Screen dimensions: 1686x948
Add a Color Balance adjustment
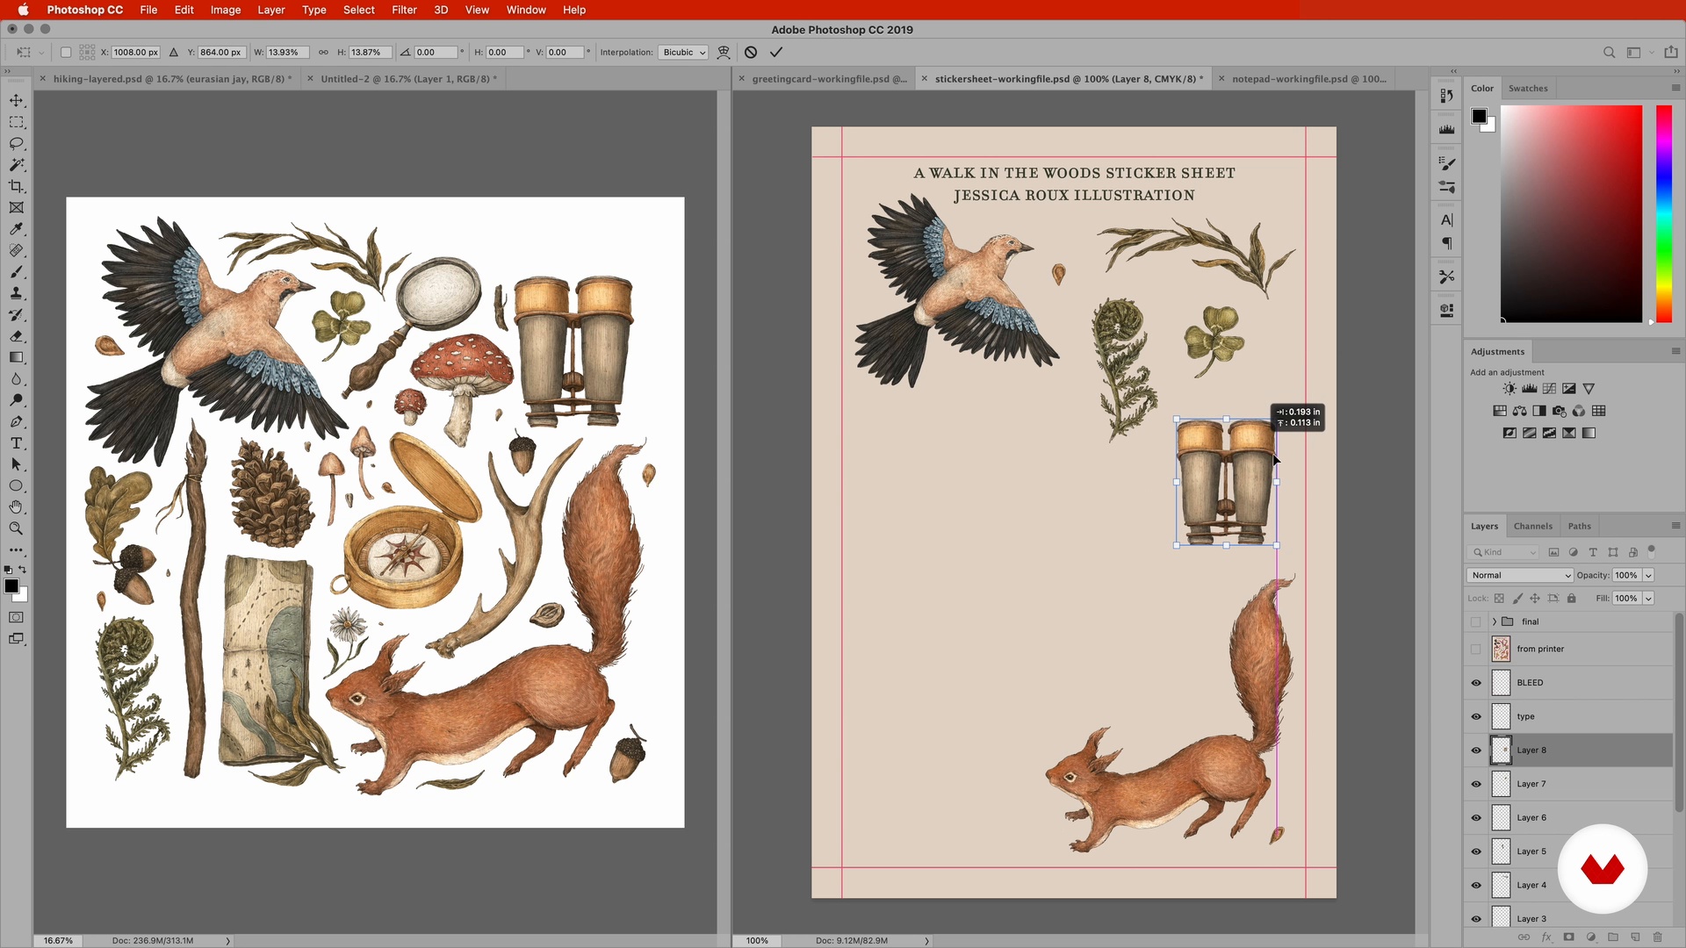(x=1520, y=411)
